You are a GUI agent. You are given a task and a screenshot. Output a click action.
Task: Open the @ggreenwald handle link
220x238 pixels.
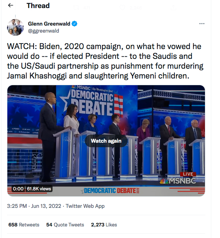[43, 31]
